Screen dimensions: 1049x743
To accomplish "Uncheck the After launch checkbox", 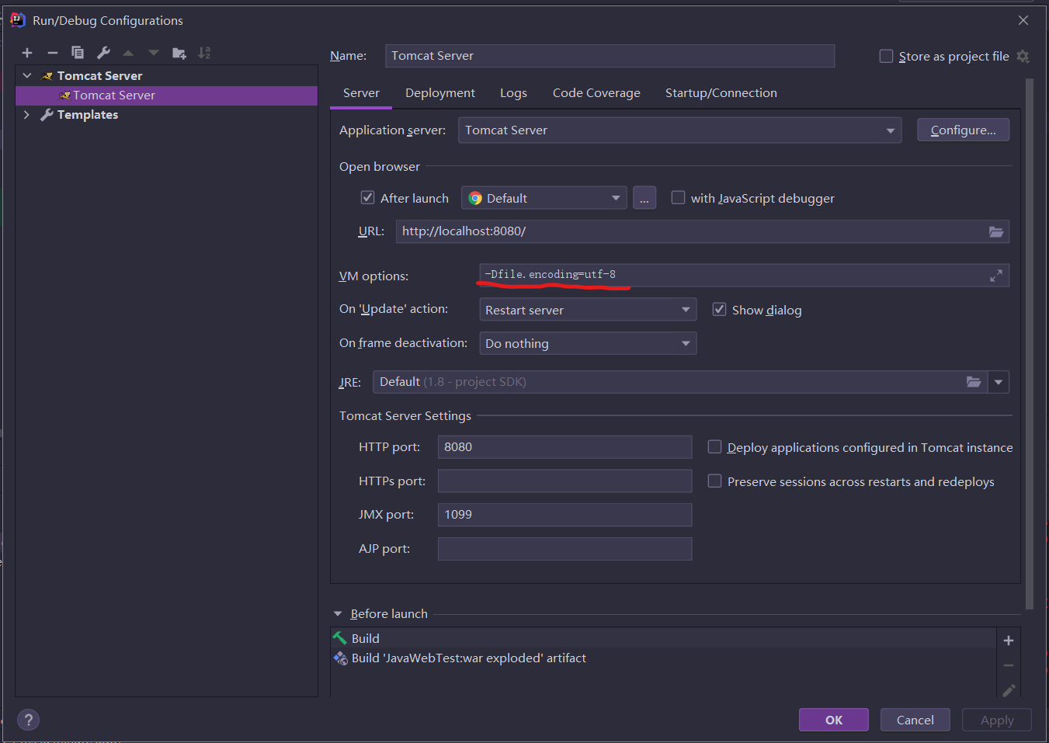I will pyautogui.click(x=368, y=198).
